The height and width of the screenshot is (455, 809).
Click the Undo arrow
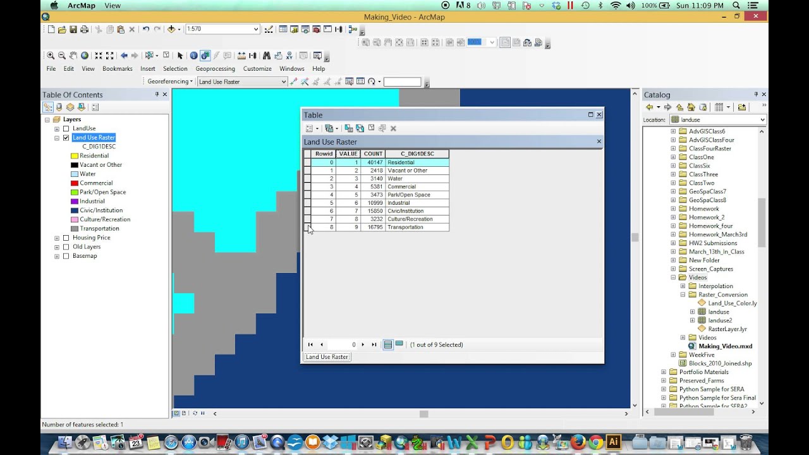tap(146, 29)
